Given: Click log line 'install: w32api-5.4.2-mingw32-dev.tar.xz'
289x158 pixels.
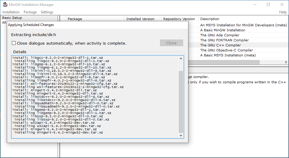Looking at the screenshot, I should (x=54, y=123).
